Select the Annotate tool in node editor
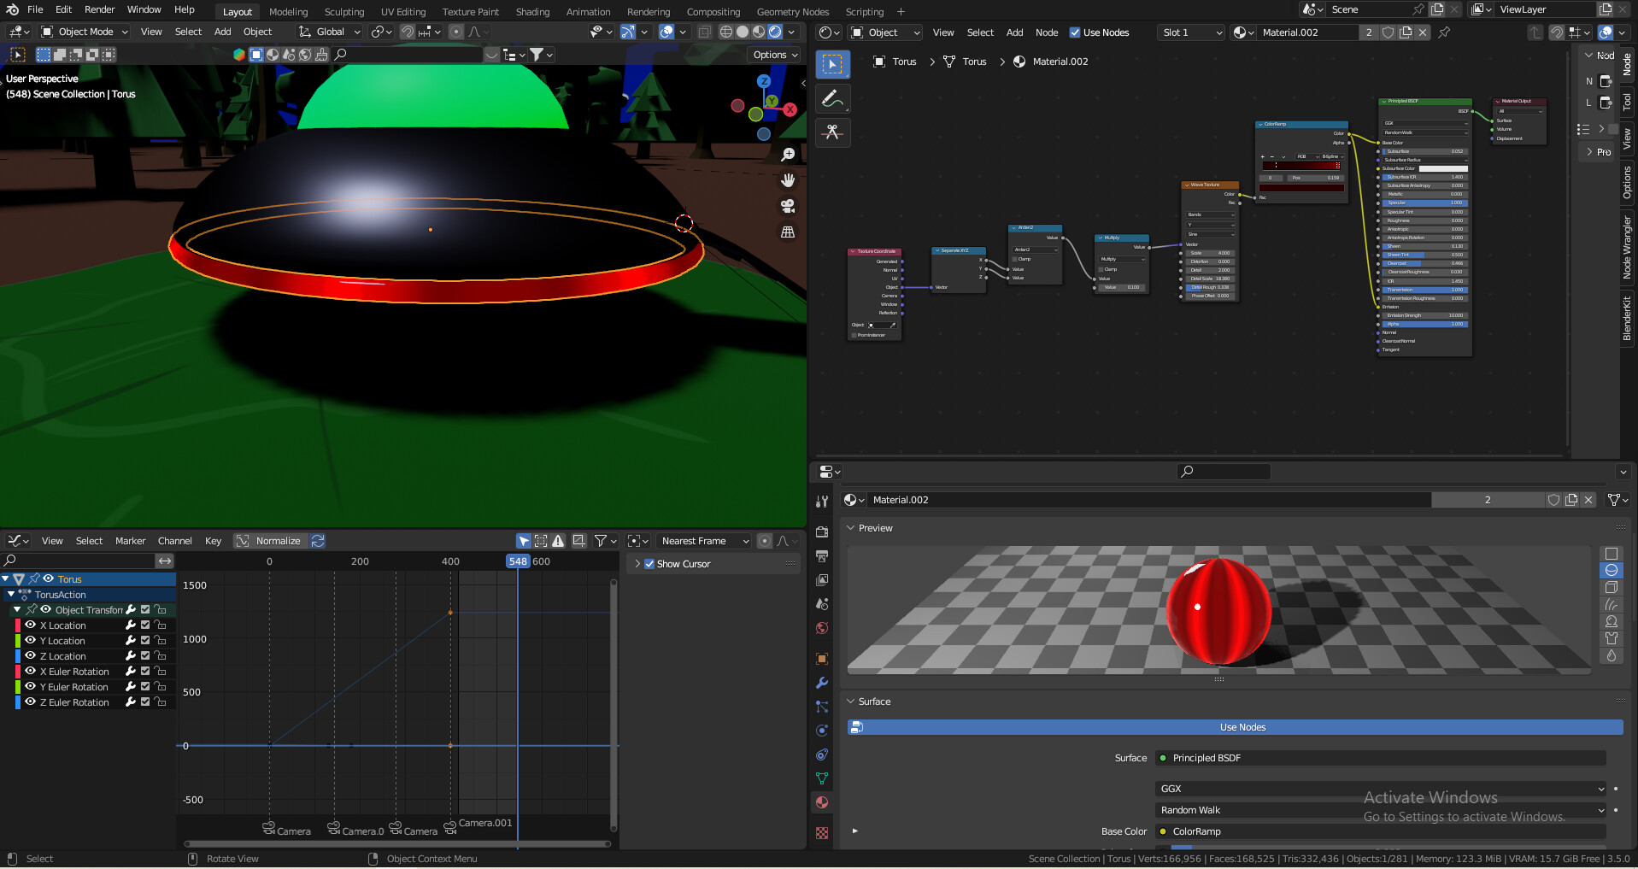The height and width of the screenshot is (869, 1638). tap(832, 99)
